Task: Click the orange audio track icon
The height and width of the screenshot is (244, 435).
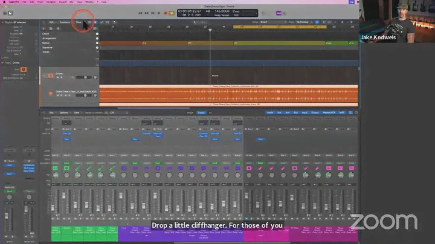Action: point(50,94)
